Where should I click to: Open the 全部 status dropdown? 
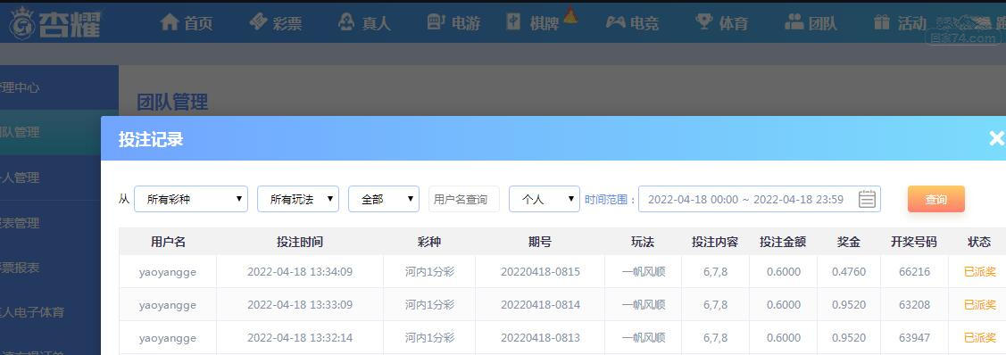click(x=384, y=199)
